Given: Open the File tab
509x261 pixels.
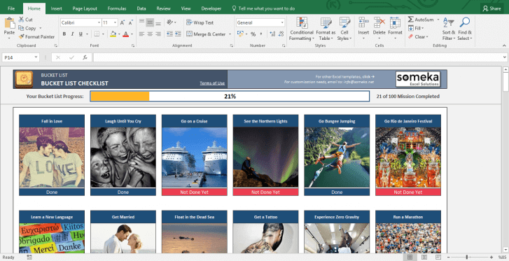Looking at the screenshot, I should tap(11, 8).
